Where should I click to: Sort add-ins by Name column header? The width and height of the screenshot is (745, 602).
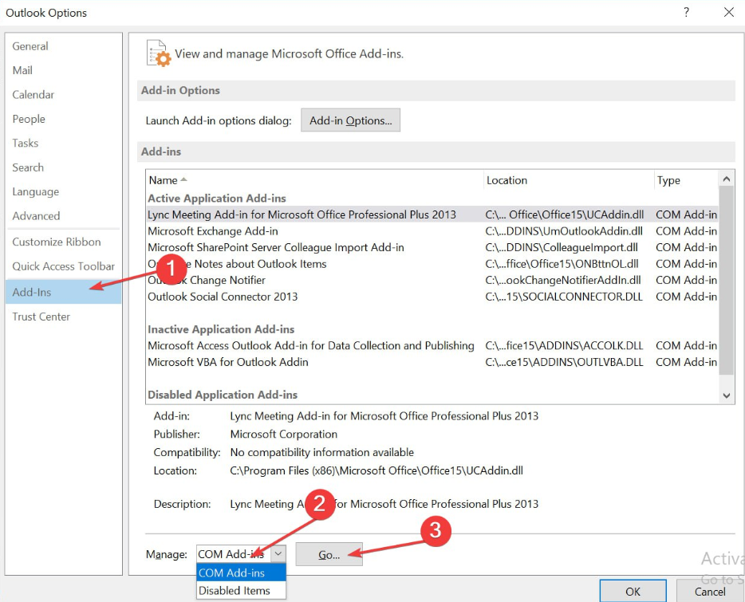(314, 180)
